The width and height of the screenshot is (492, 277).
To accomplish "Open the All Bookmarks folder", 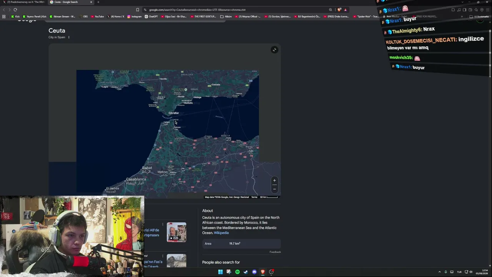I will pyautogui.click(x=479, y=17).
